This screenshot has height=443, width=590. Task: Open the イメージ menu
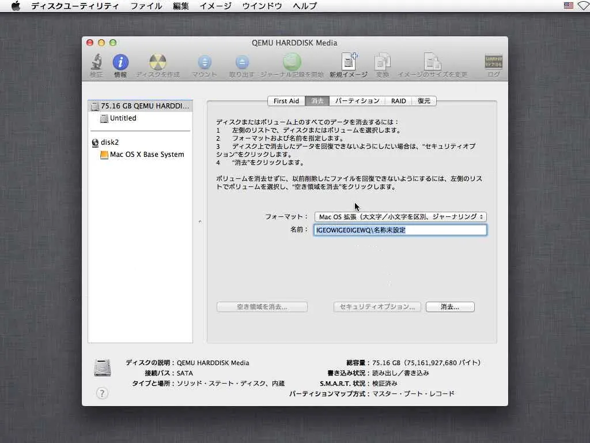click(x=215, y=6)
